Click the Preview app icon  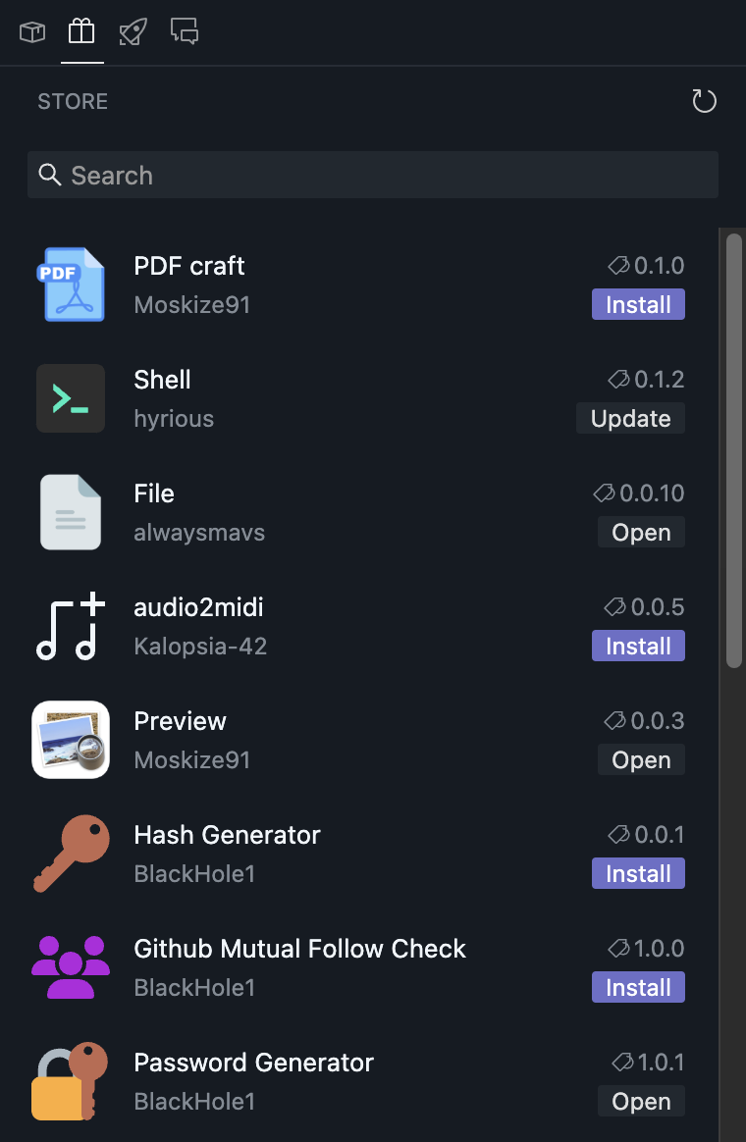coord(71,740)
